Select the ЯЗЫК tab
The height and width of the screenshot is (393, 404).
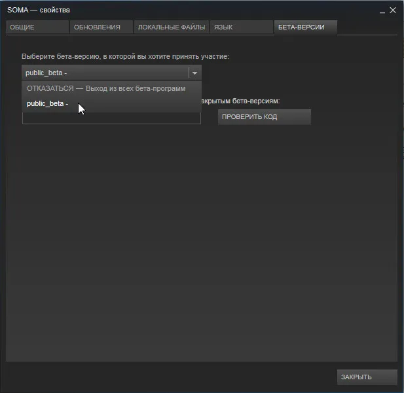pos(240,27)
